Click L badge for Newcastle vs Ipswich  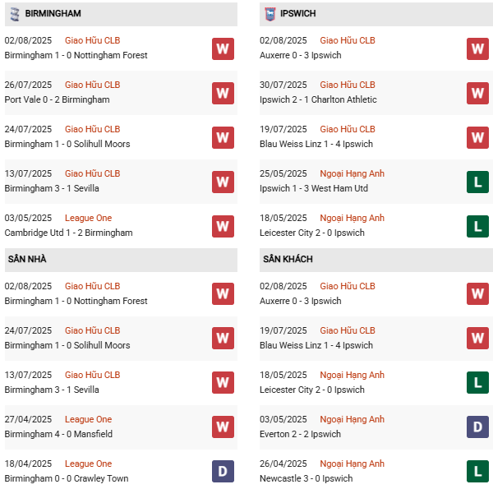[x=477, y=472]
